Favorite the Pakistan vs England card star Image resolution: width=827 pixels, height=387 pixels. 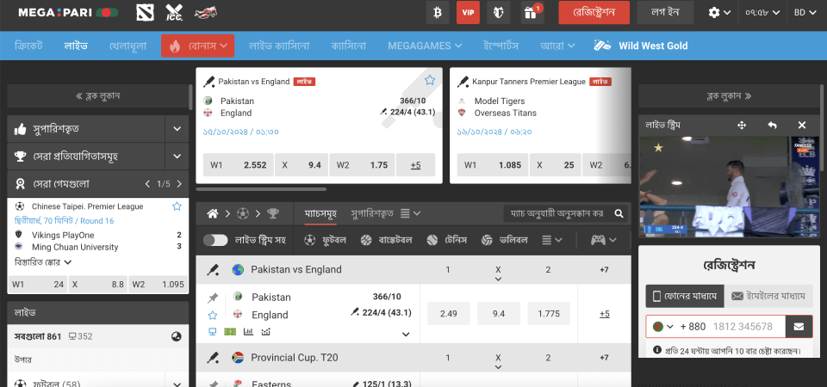pos(429,81)
